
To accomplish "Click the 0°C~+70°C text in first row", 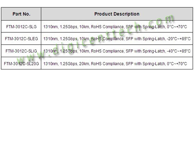I will (x=177, y=27).
